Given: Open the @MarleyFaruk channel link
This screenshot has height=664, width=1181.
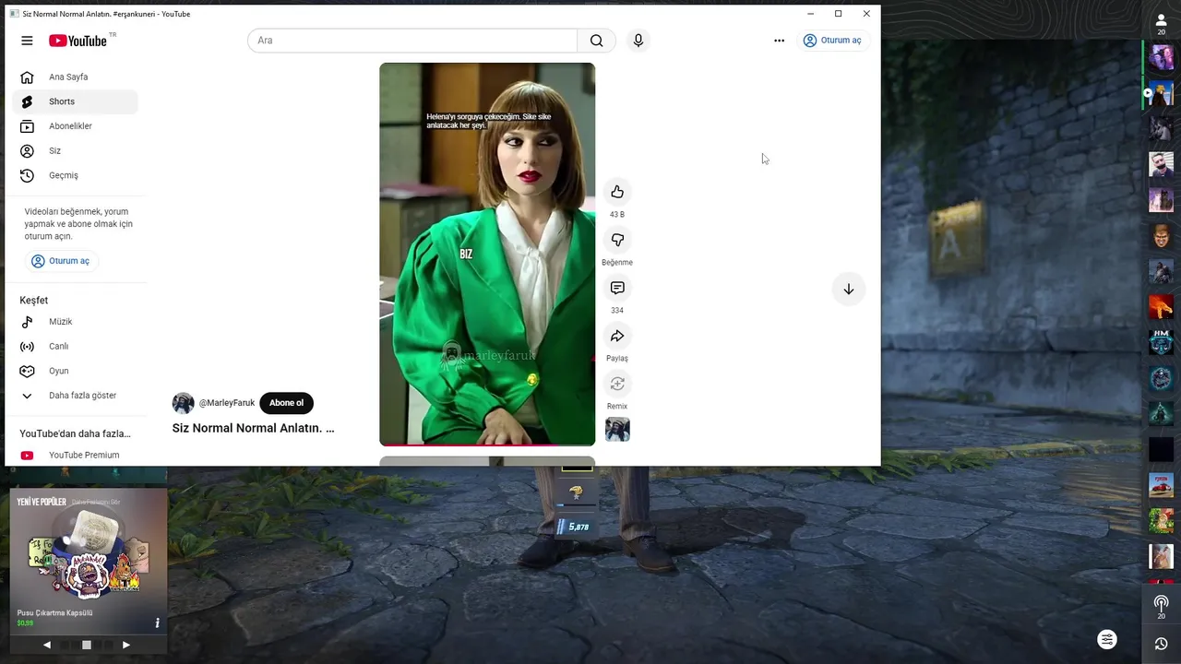Looking at the screenshot, I should [x=227, y=403].
